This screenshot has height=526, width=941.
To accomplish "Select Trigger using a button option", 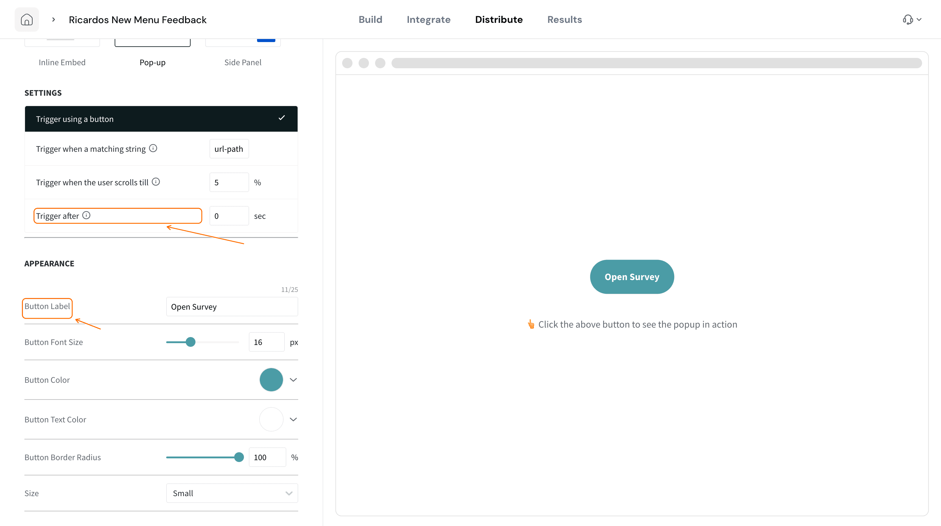I will click(161, 119).
